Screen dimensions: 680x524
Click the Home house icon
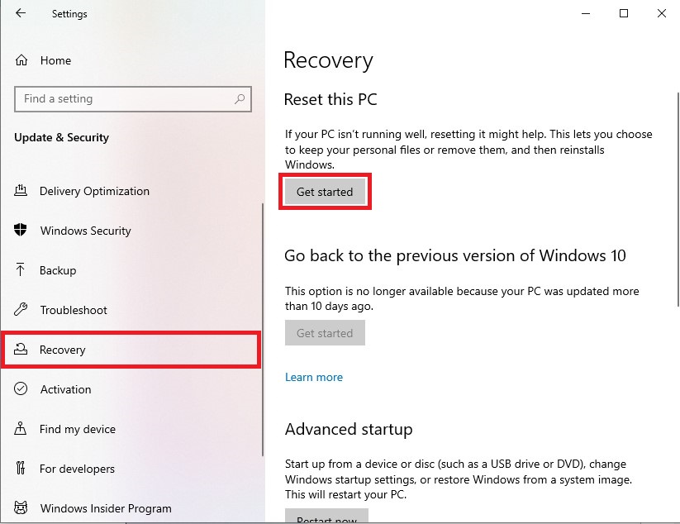point(21,60)
